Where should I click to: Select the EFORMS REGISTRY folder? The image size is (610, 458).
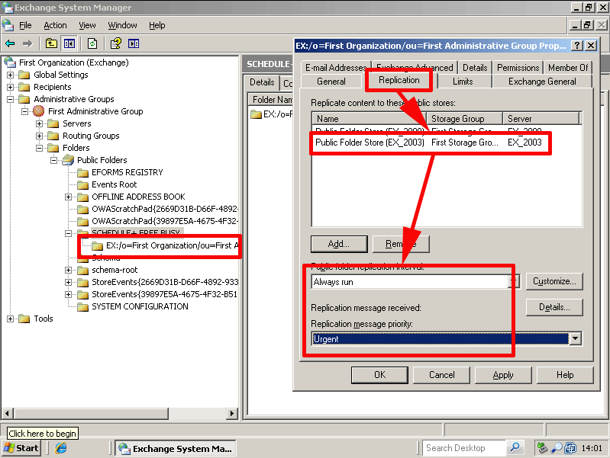pyautogui.click(x=127, y=172)
